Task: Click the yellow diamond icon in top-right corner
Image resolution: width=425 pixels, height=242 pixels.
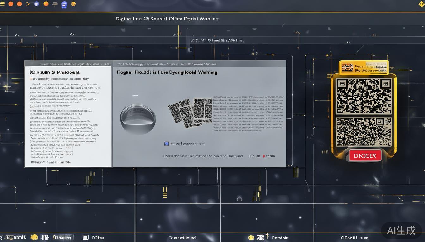Action: (422, 4)
